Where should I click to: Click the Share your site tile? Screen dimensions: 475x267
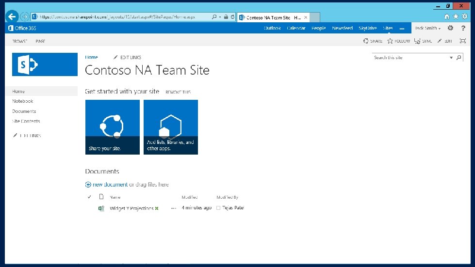point(113,127)
